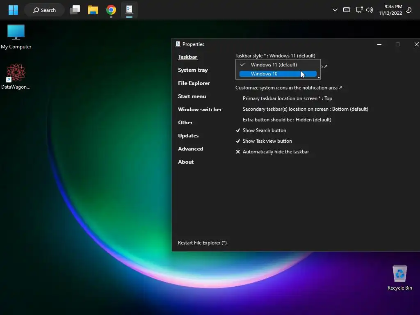Screen dimensions: 420x315
Task: Open the About section
Action: tap(186, 162)
